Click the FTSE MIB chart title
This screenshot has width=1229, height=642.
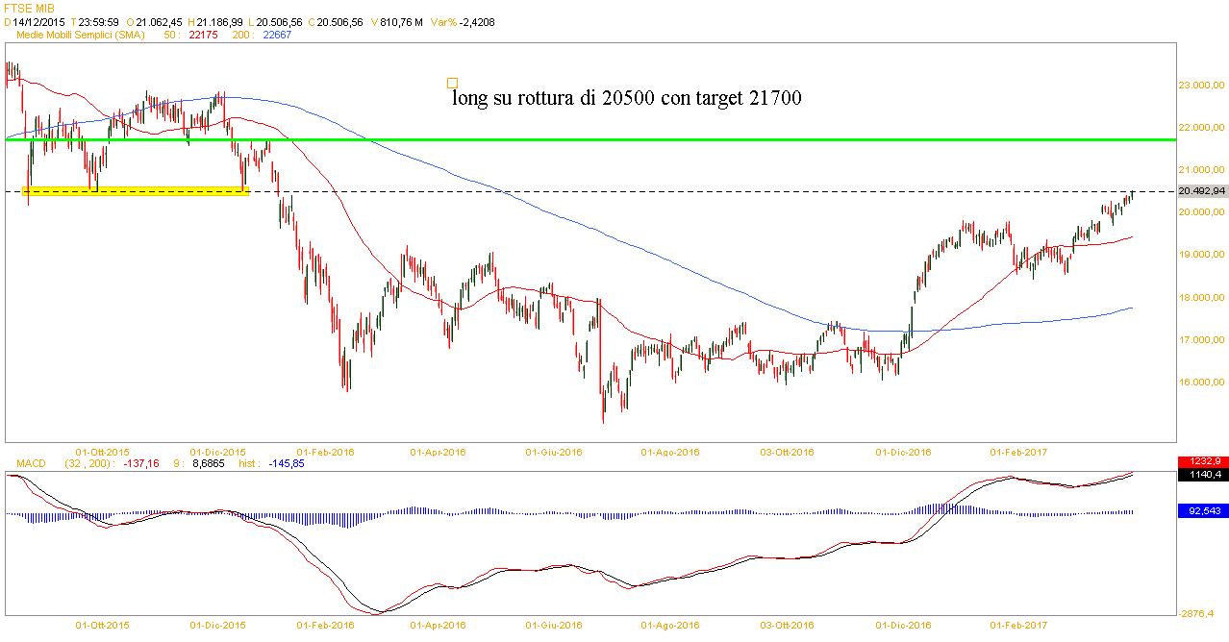pos(30,8)
